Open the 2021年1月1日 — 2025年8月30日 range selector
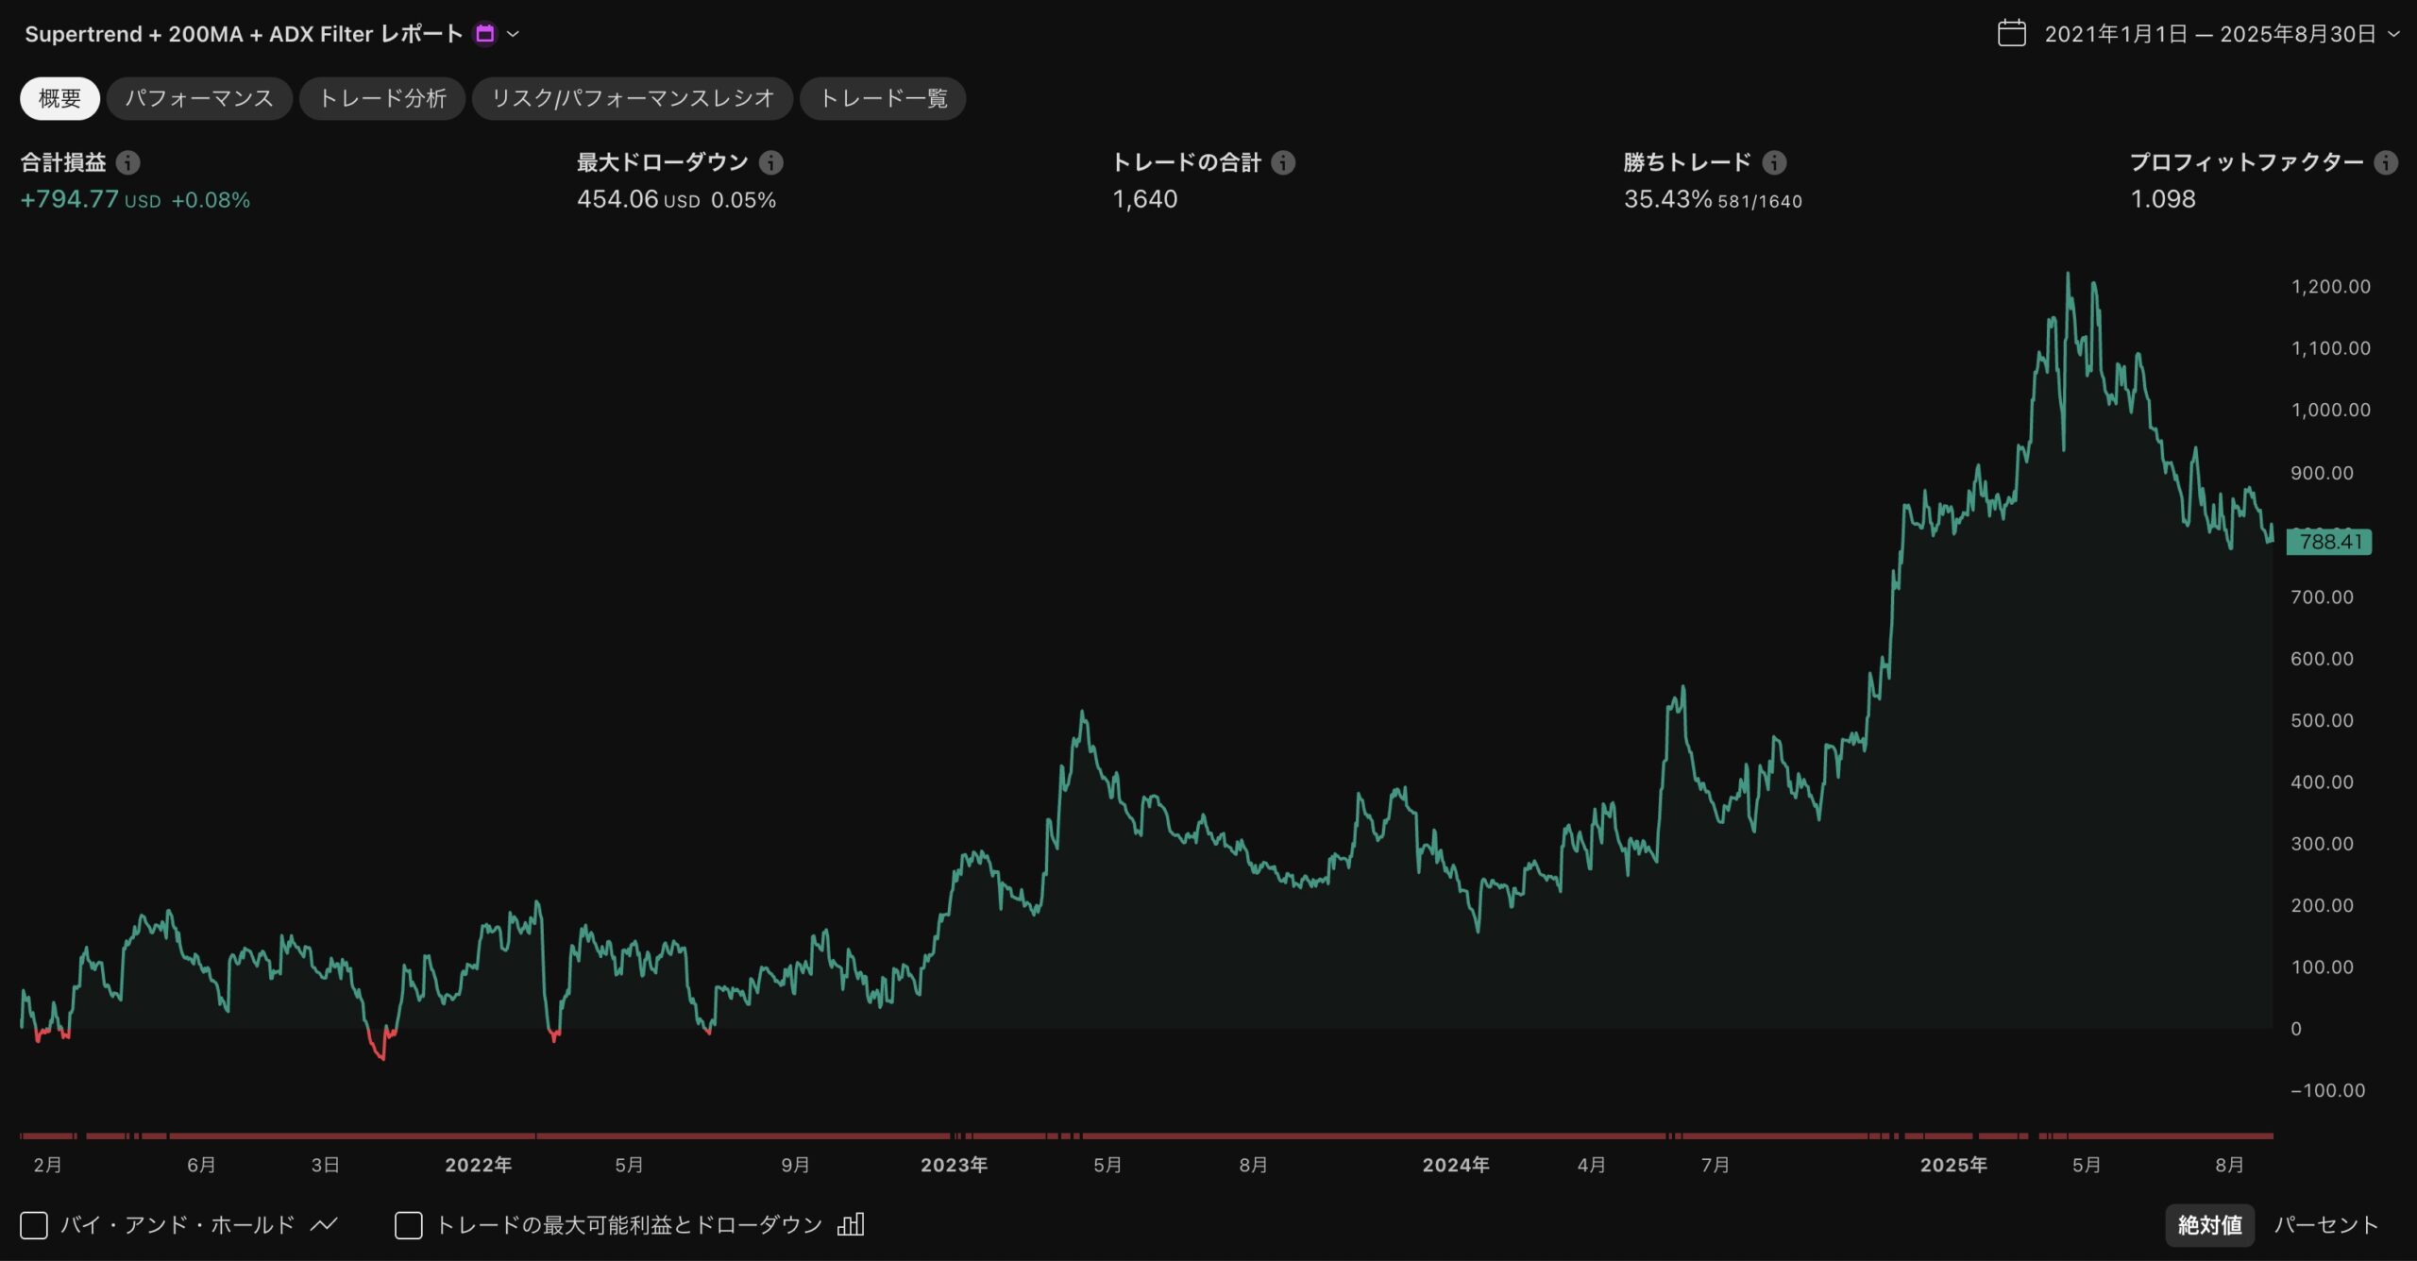 point(2209,34)
